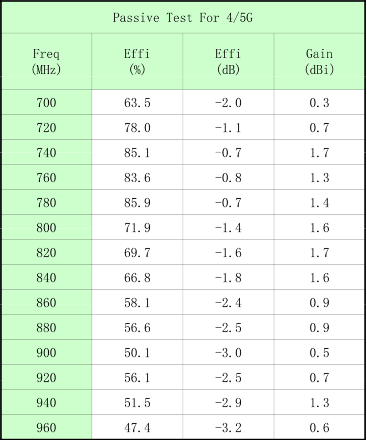Select the -1.6 efficiency dB cell
Screen dimensions: 367x440
(228, 253)
